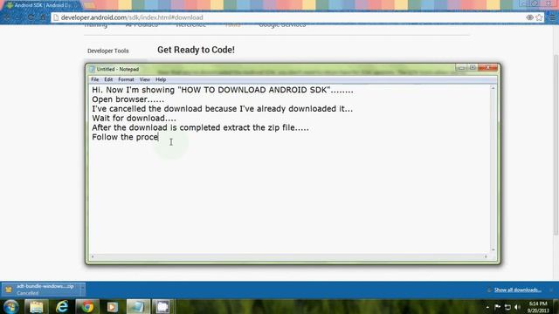Click the Chrome back arrow
This screenshot has height=314, width=559.
[x=7, y=17]
